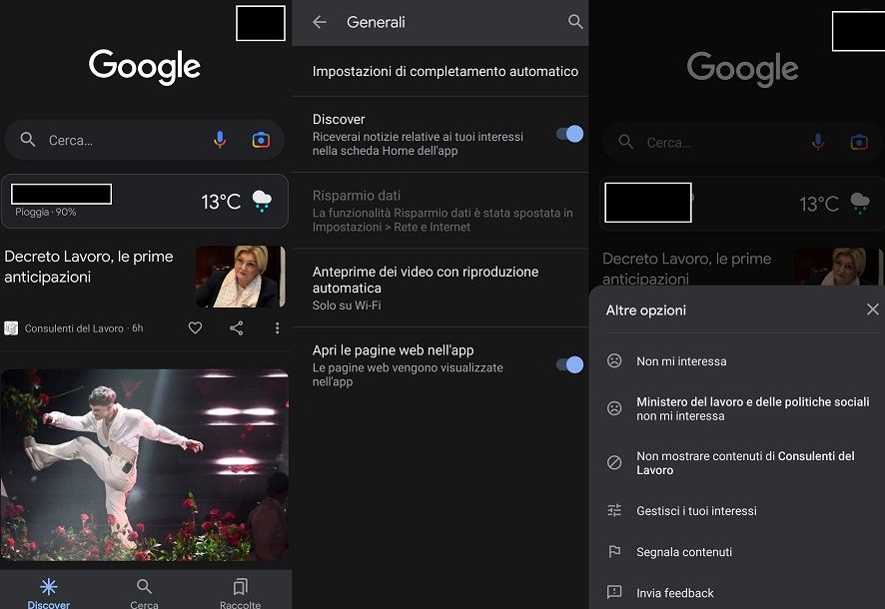Tap the Altre opzioni sheet title

[x=645, y=310]
